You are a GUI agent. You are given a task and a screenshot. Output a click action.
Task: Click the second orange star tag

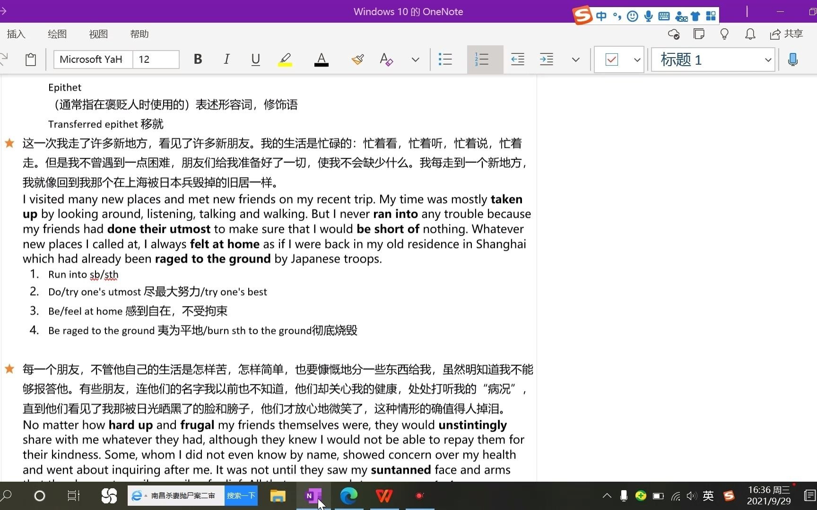pos(9,369)
